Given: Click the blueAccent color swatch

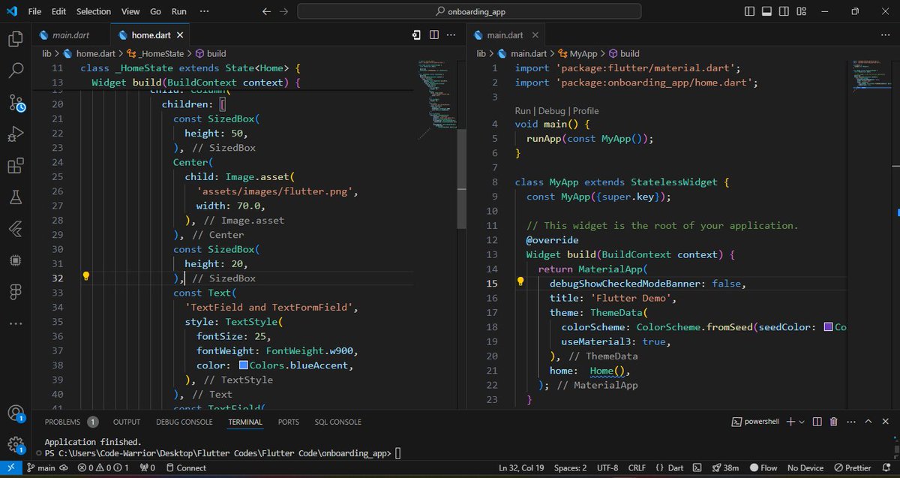Looking at the screenshot, I should tap(244, 365).
